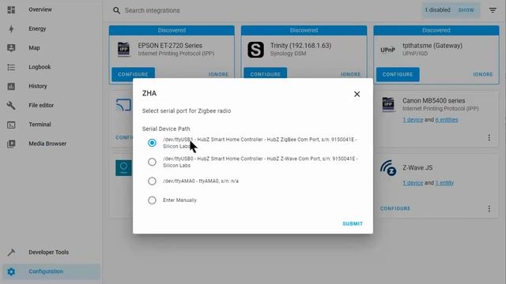Click the Terminal console icon
Screen dimensions: 506x284
pos(11,125)
